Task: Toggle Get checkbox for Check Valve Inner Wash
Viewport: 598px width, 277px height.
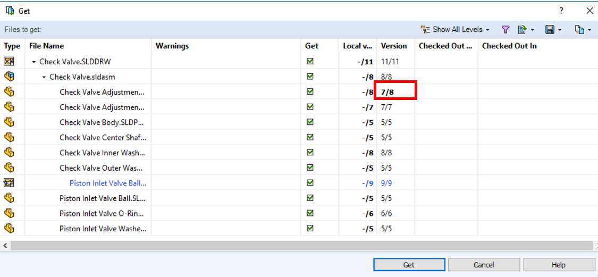Action: 310,152
